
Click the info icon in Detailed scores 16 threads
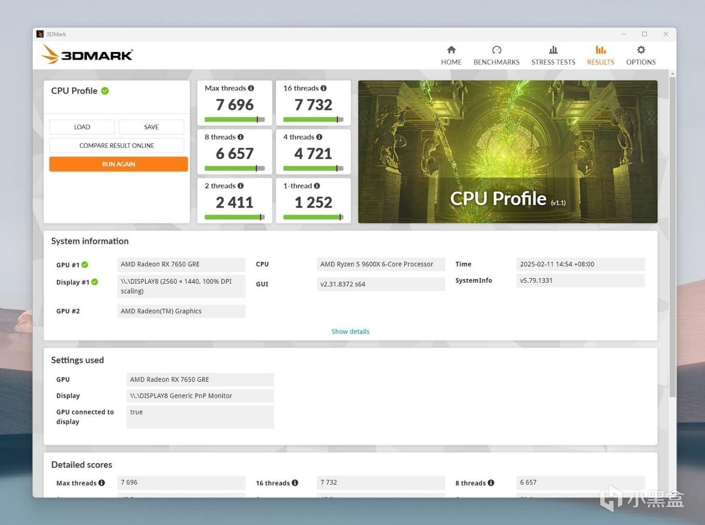[295, 483]
